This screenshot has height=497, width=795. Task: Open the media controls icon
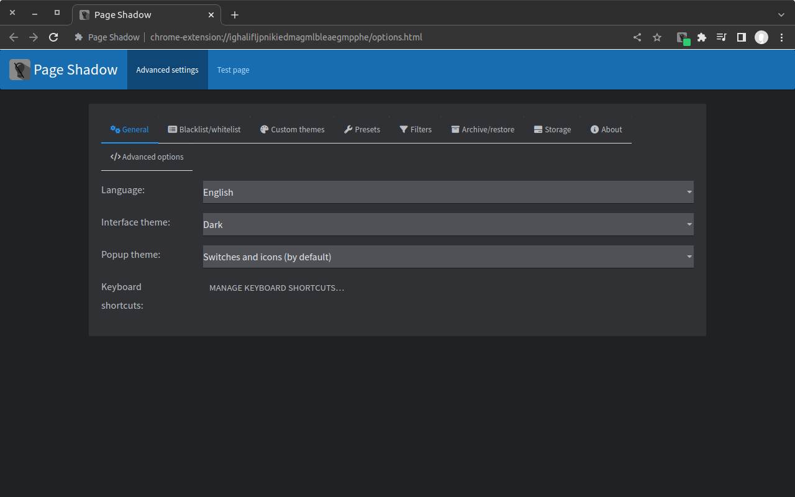[x=721, y=37]
